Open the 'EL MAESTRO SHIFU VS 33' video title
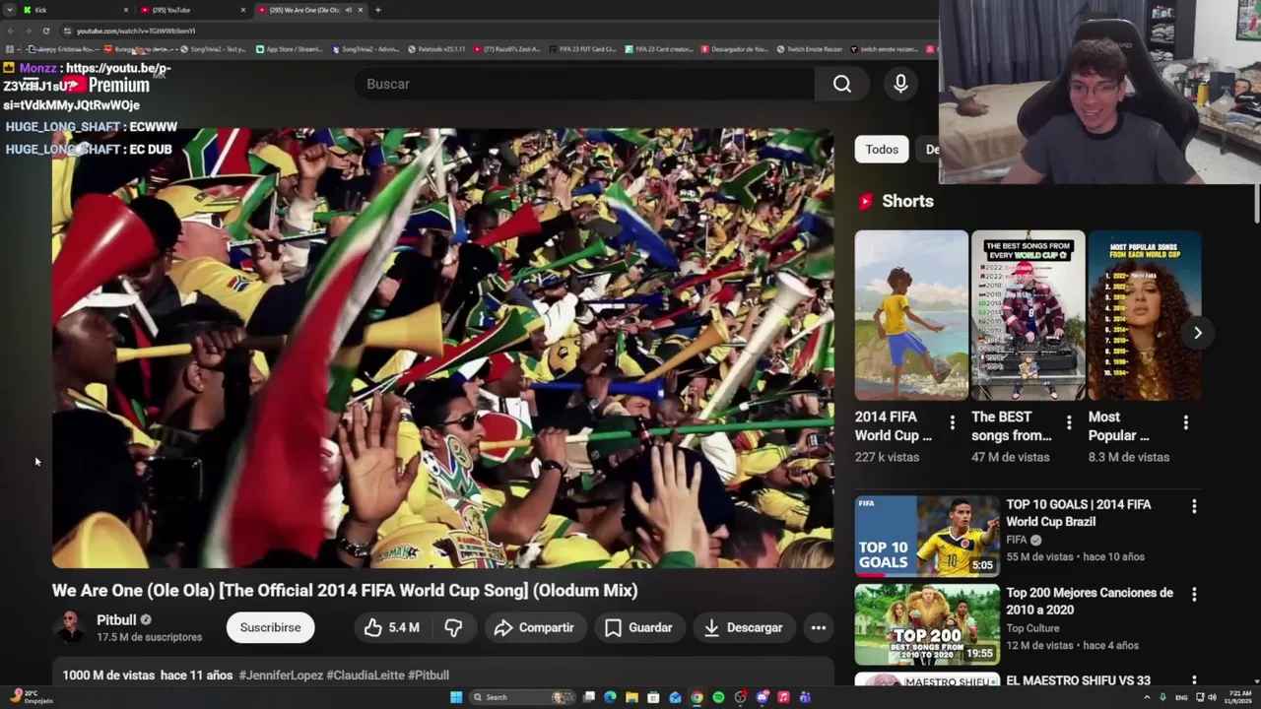 (1078, 680)
